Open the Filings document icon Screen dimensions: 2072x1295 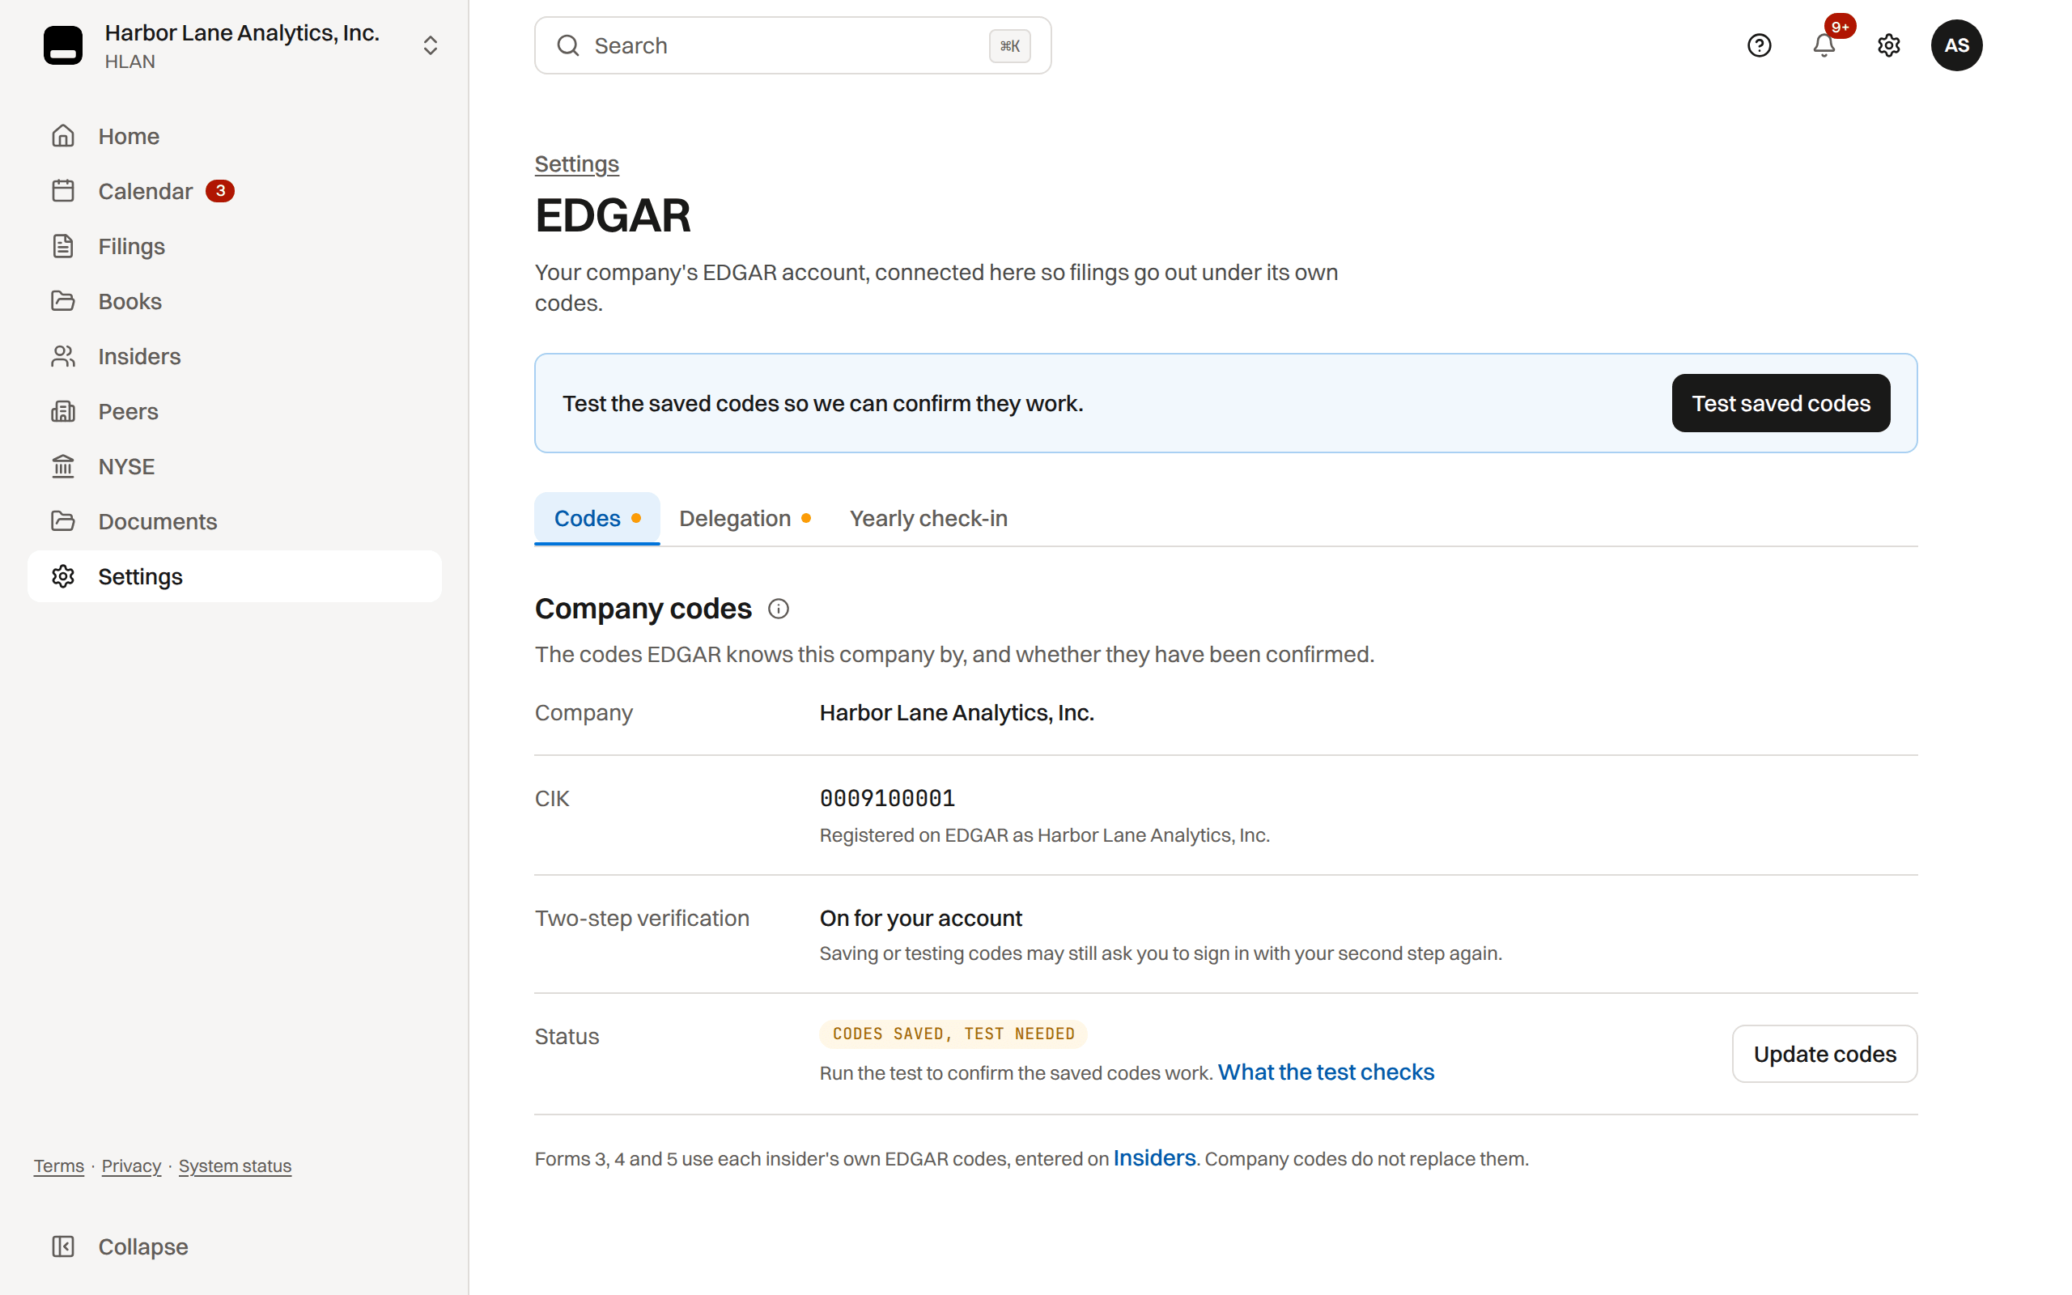pos(62,246)
